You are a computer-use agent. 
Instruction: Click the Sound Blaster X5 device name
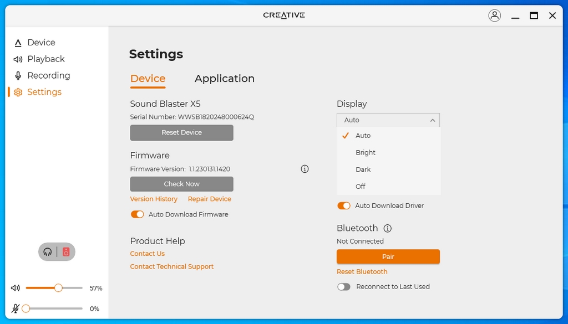point(165,104)
